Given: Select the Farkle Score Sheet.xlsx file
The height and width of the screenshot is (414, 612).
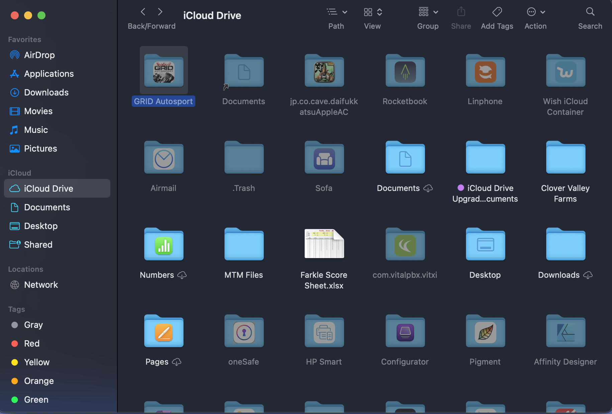Looking at the screenshot, I should (x=324, y=244).
